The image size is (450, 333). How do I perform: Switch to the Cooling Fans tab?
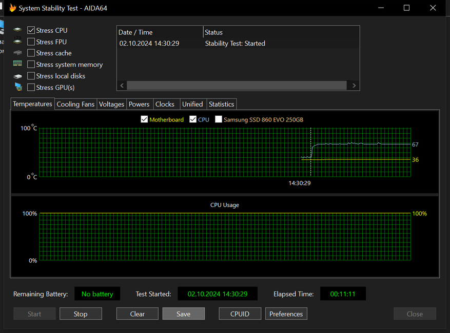(75, 104)
